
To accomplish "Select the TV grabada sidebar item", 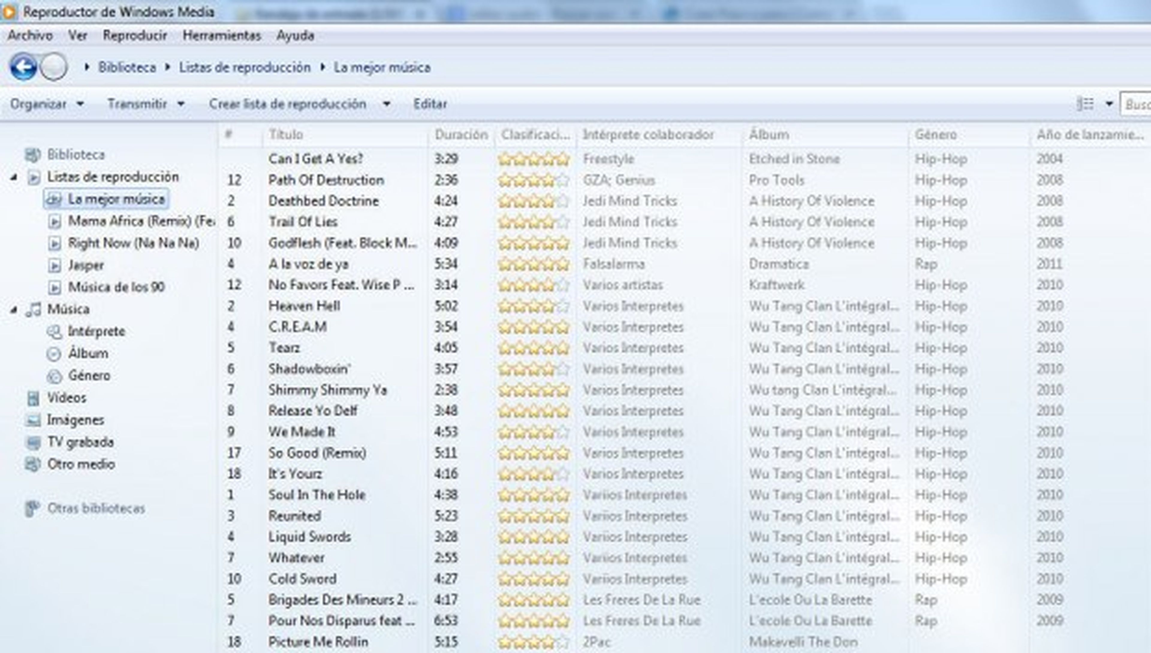I will (x=80, y=442).
